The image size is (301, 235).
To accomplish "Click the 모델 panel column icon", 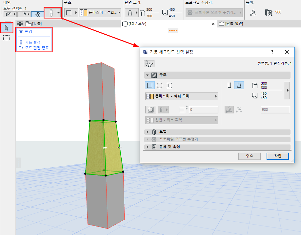I will click(154, 132).
